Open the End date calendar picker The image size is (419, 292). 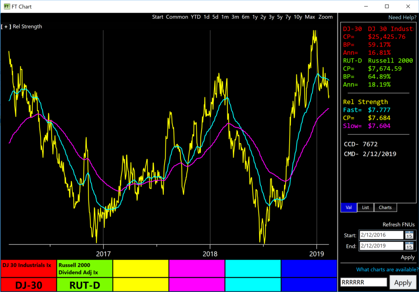click(409, 246)
